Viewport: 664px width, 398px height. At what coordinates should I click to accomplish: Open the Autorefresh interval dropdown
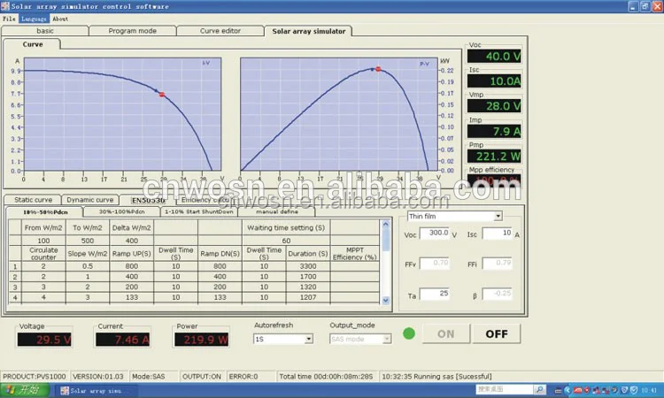(308, 339)
